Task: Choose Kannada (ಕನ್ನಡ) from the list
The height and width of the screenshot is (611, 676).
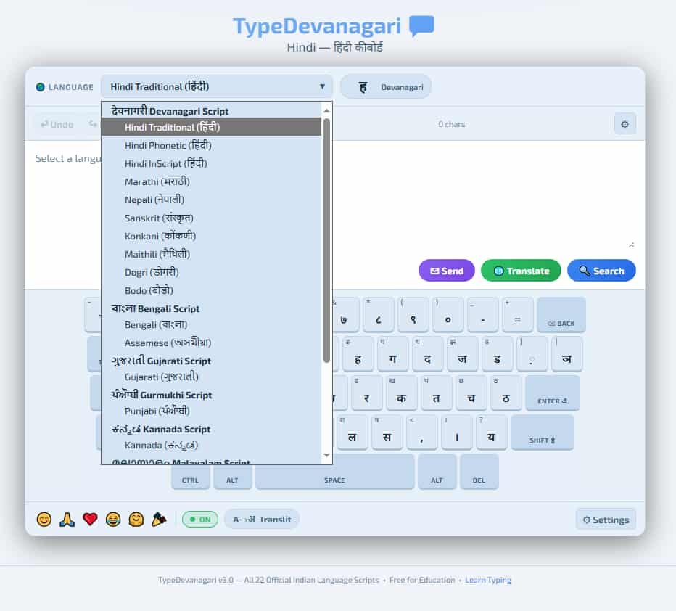Action: (211, 445)
